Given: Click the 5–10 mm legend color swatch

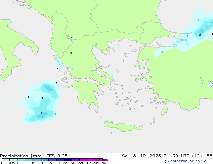Looking at the screenshot, I should (x=37, y=160).
